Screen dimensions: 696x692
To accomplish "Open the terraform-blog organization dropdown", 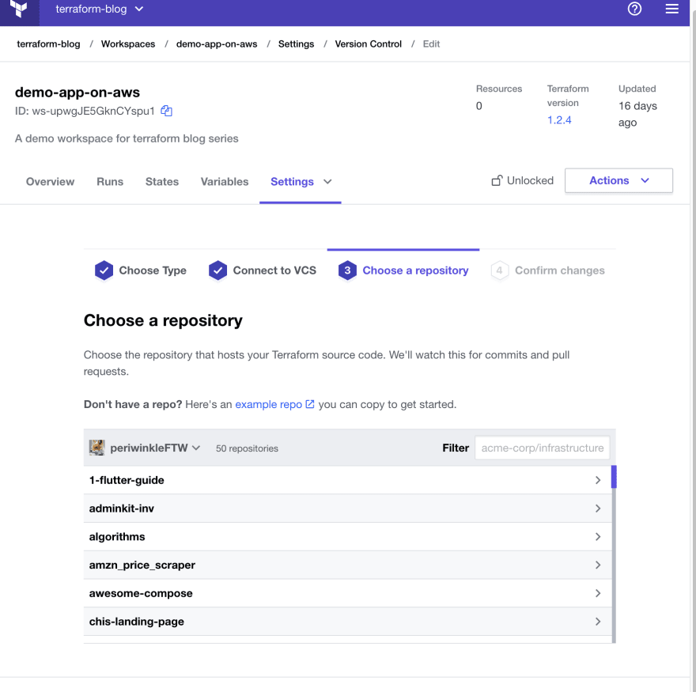I will click(x=100, y=9).
